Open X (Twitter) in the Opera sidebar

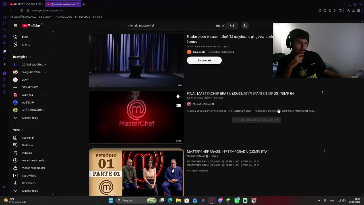pyautogui.click(x=5, y=64)
